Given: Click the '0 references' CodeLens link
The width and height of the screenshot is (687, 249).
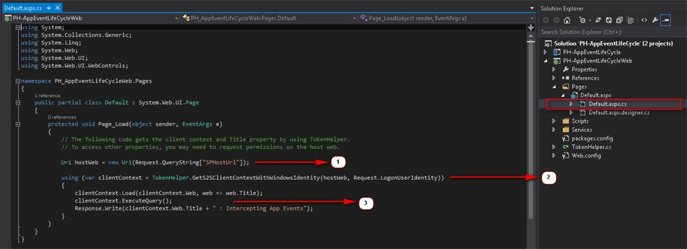Looking at the screenshot, I should (x=62, y=117).
